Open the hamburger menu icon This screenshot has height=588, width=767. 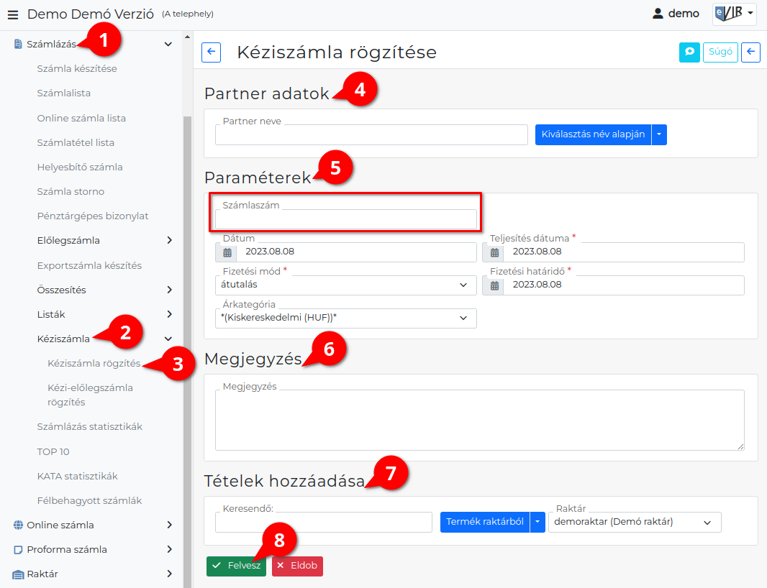pos(13,14)
